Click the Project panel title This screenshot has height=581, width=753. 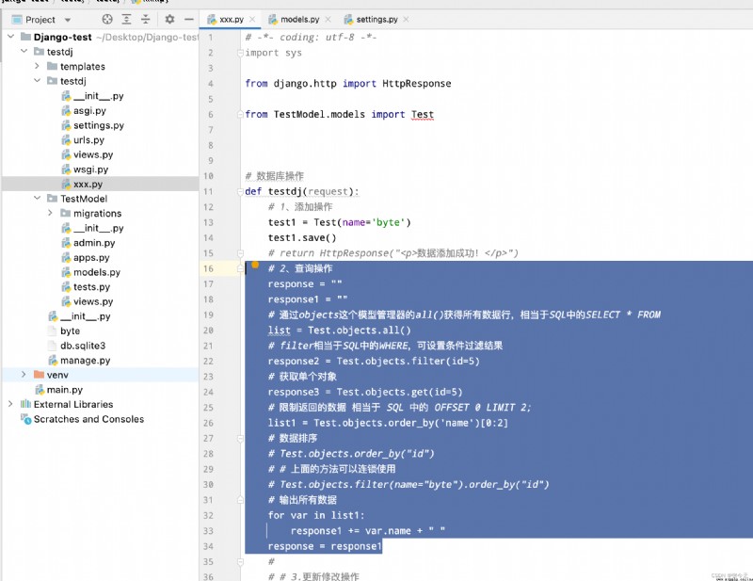pyautogui.click(x=40, y=20)
